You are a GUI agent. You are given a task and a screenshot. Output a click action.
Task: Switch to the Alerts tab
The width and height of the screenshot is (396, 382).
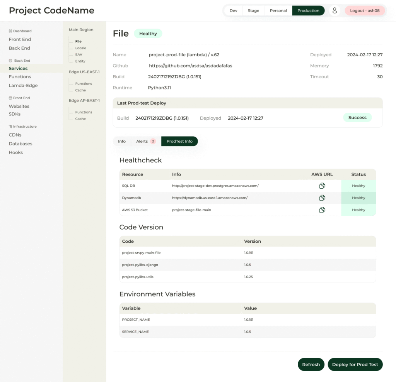(x=142, y=141)
